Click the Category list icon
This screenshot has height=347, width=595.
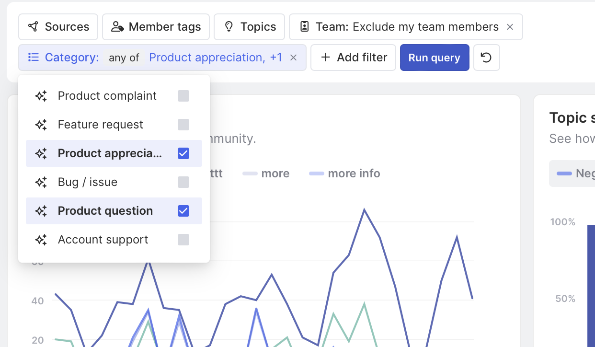34,58
